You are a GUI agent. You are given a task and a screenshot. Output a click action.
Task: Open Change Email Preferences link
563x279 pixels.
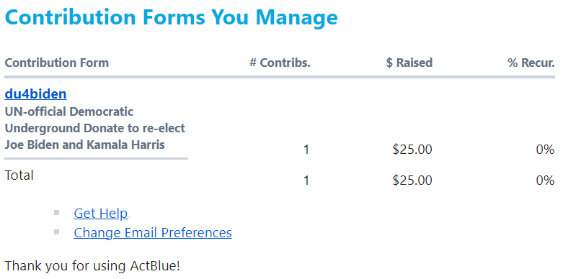(x=153, y=233)
